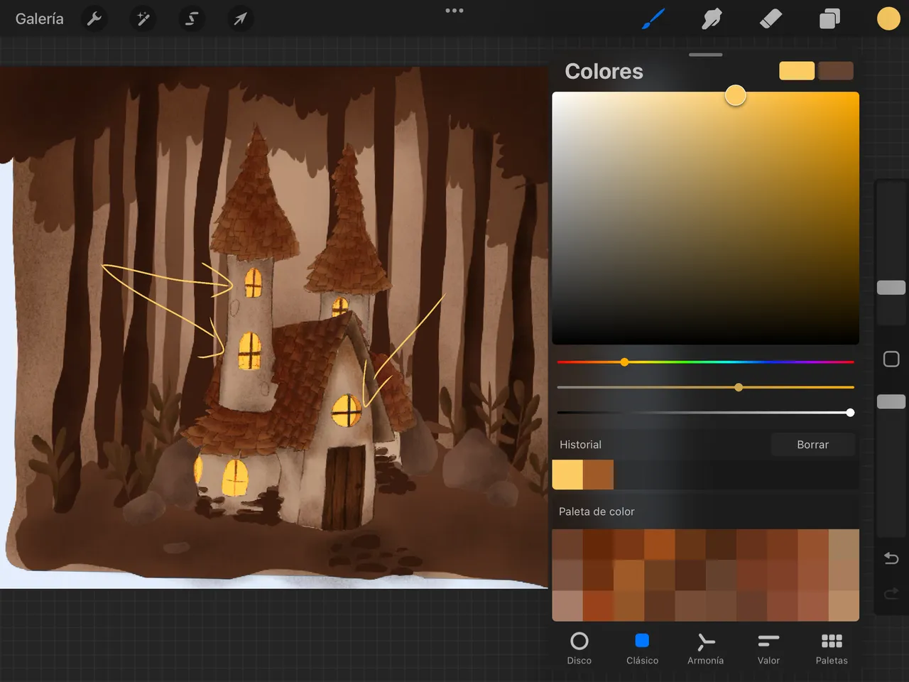
Task: Switch to the Armonía color tab
Action: point(705,649)
